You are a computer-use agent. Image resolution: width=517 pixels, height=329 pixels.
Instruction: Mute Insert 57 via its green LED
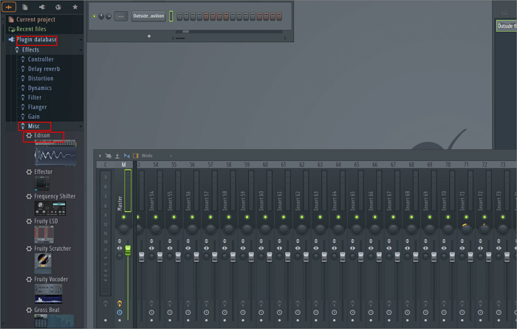pos(210,217)
